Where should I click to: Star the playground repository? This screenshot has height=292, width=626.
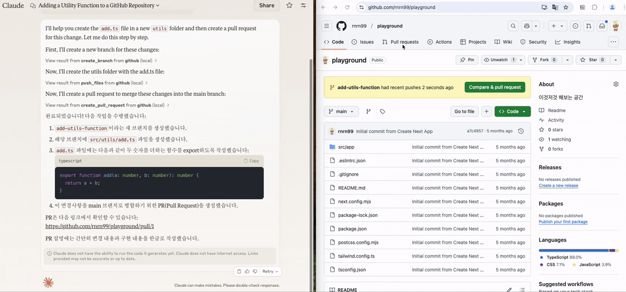pos(593,60)
